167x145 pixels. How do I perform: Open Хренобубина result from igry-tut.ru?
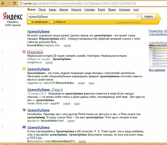coord(38,110)
